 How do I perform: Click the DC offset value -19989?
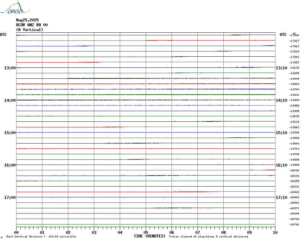tap(294, 165)
